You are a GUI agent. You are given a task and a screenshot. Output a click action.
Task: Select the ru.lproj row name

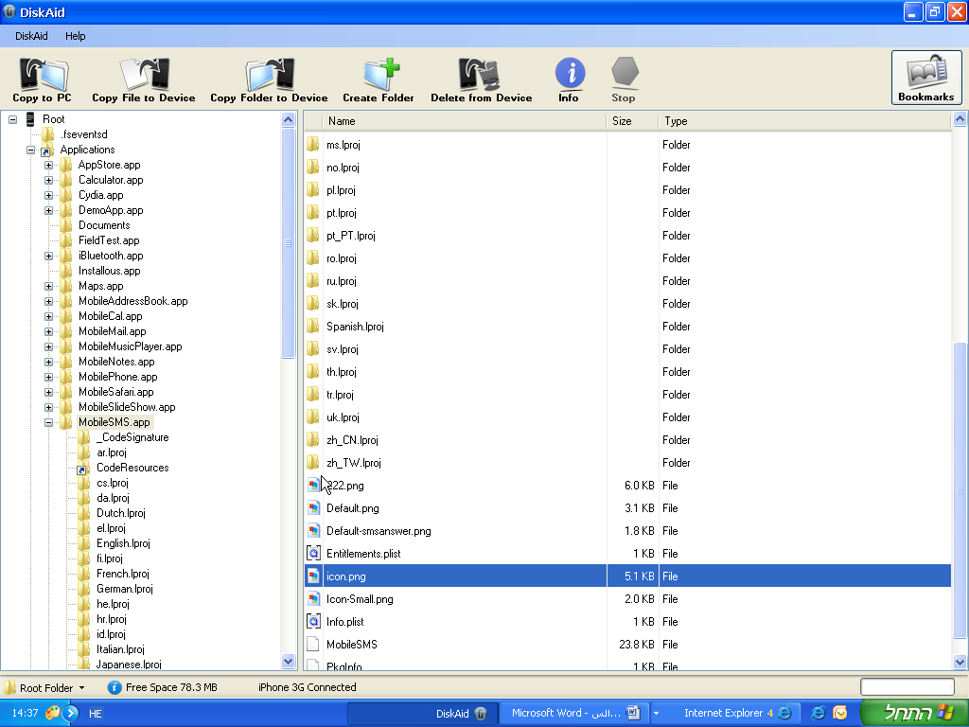tap(341, 281)
